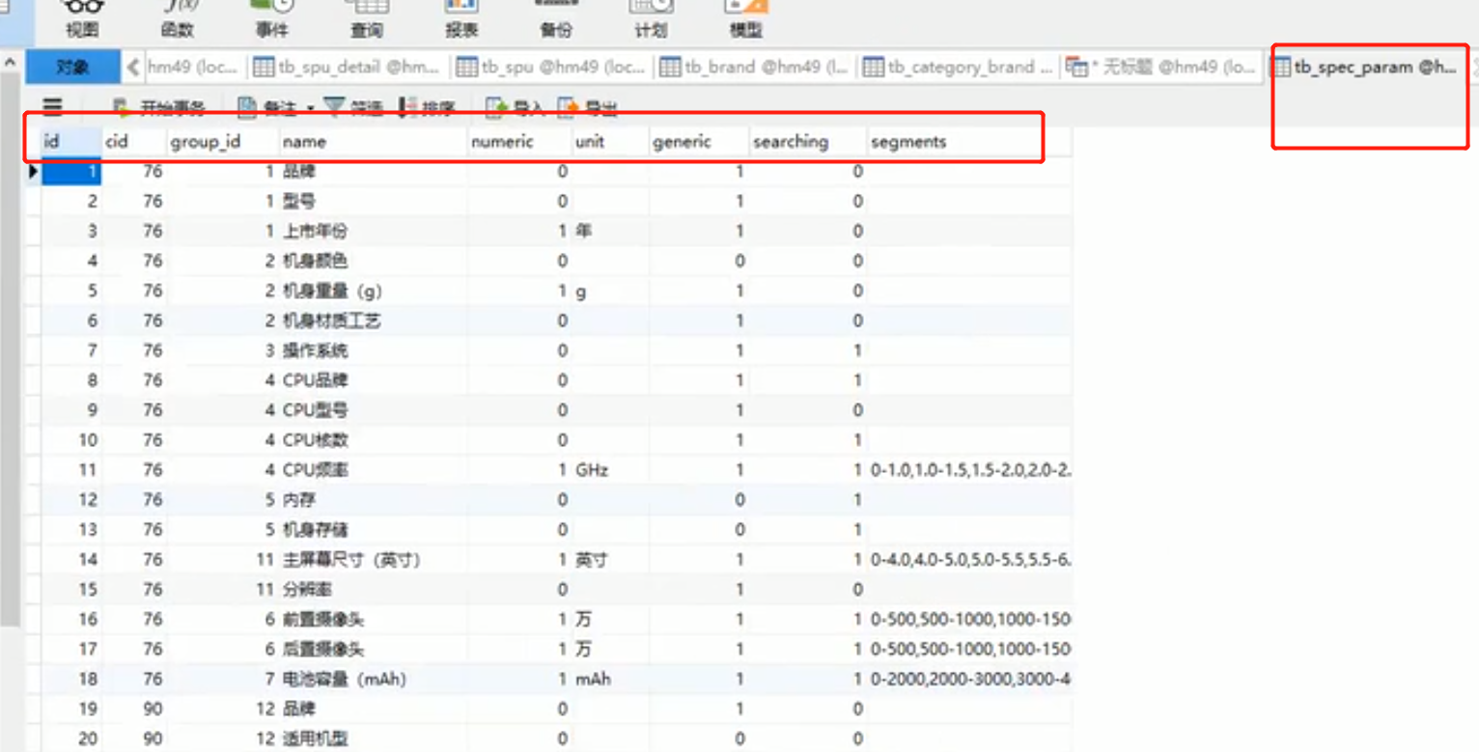Select the name cell 内存
This screenshot has width=1479, height=752.
coord(374,500)
